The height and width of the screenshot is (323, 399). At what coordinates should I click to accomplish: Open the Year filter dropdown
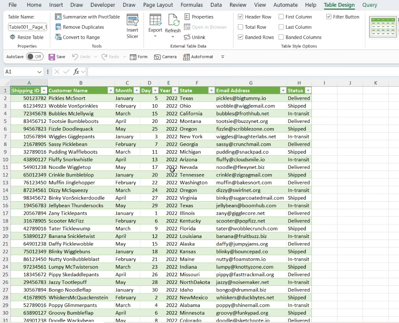click(x=175, y=91)
